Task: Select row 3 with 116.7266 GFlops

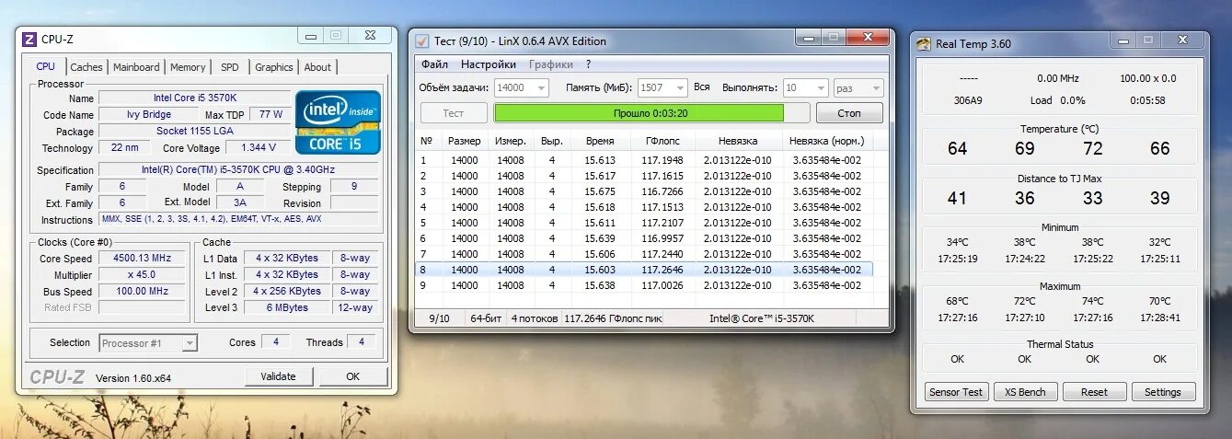Action: 644,191
